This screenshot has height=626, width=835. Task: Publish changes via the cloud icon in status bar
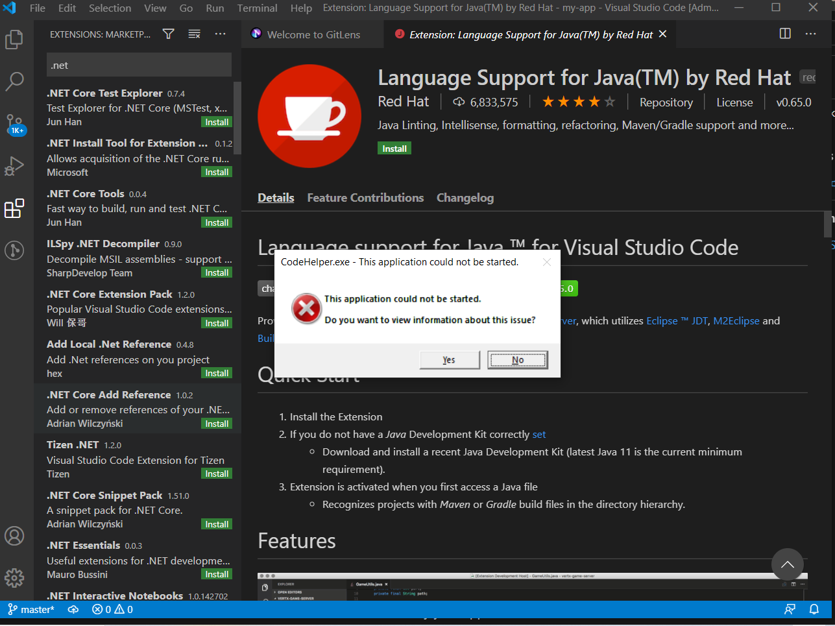(73, 609)
